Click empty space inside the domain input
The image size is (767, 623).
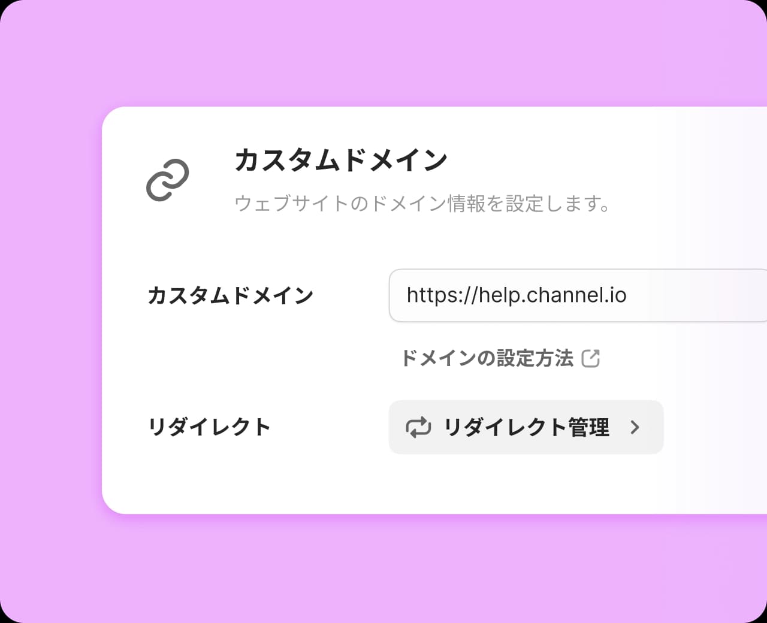click(x=695, y=295)
